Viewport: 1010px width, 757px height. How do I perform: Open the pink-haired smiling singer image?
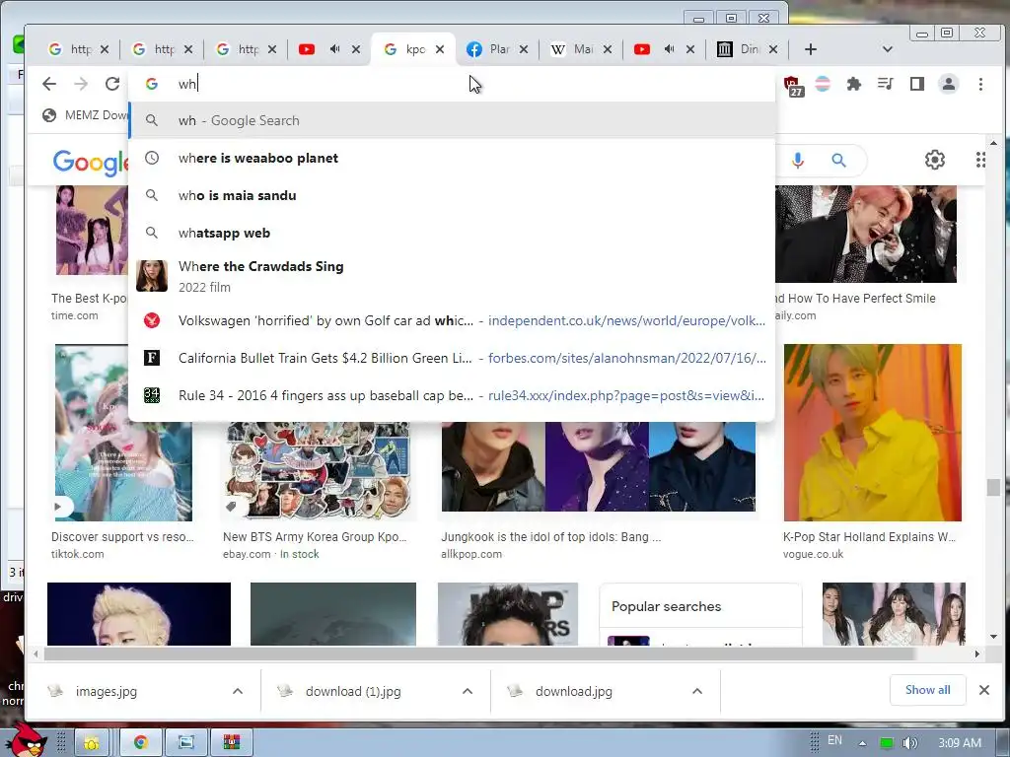[866, 235]
